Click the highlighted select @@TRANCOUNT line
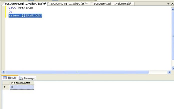 25,16
